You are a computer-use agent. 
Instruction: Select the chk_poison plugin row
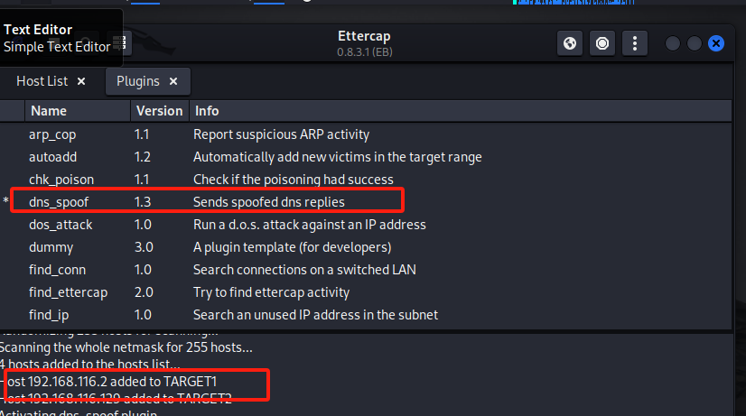(x=61, y=180)
